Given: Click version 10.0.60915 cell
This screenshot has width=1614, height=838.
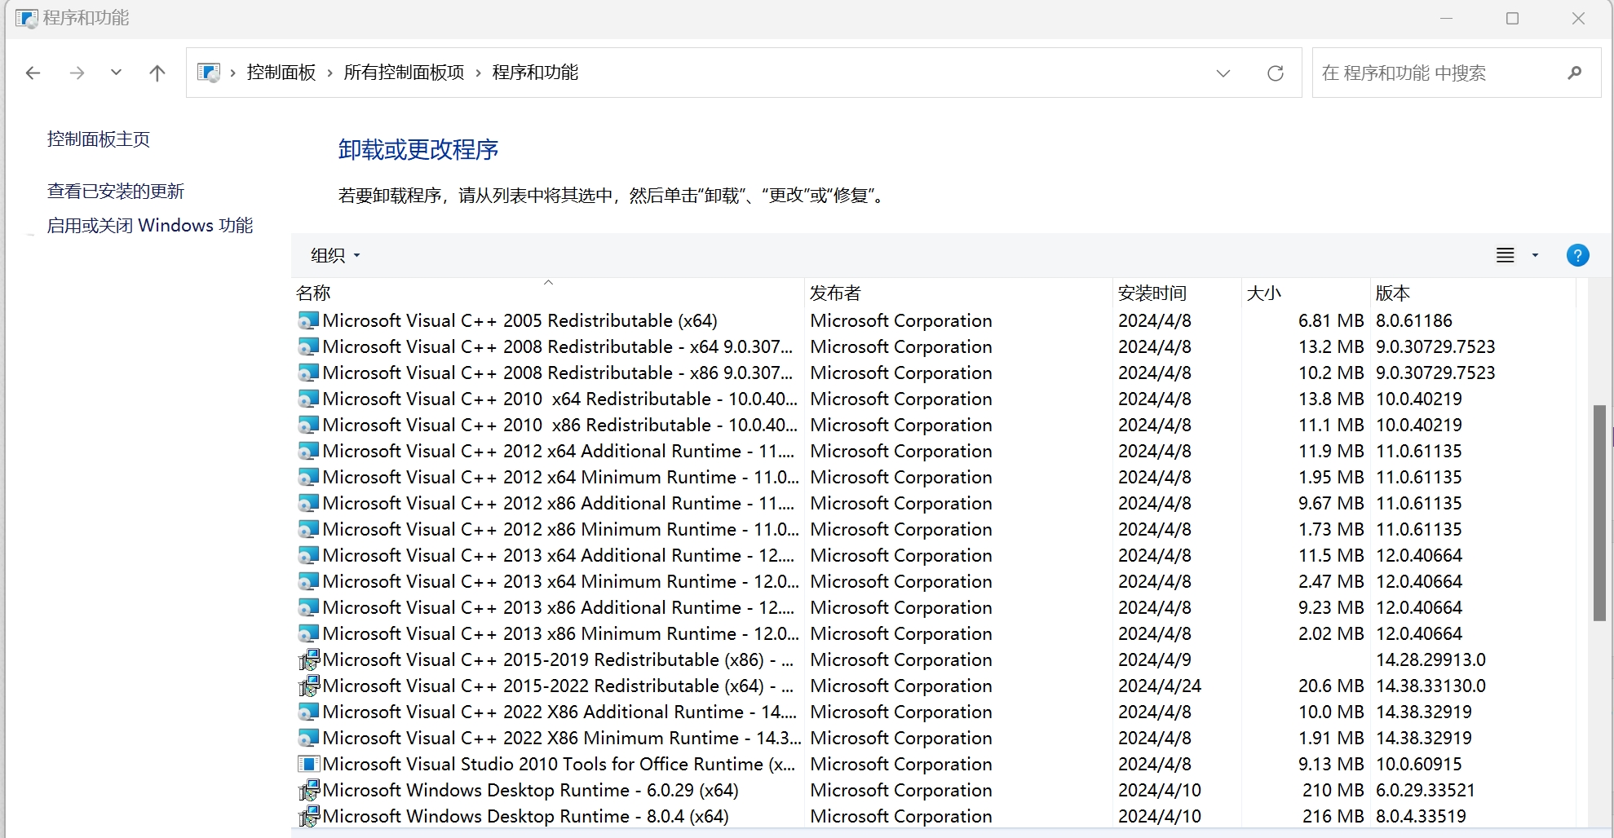Looking at the screenshot, I should tap(1418, 765).
